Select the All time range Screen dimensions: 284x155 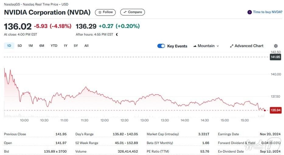pos(86,46)
